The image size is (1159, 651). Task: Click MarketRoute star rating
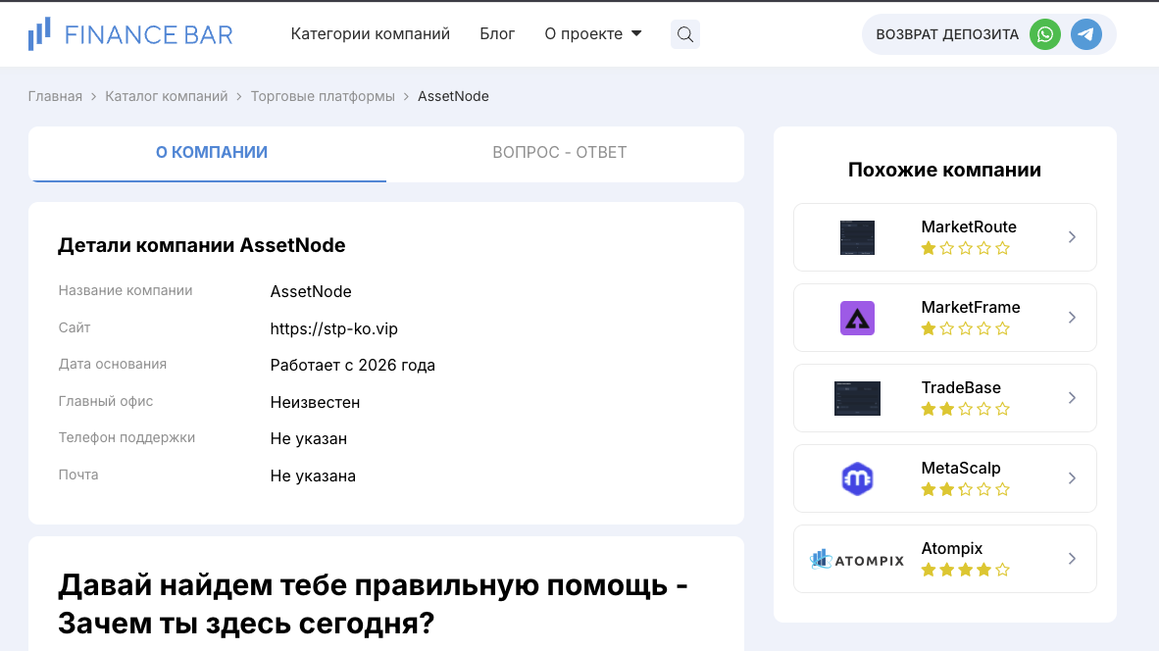coord(965,248)
